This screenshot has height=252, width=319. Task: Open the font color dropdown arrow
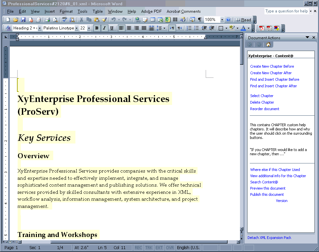tap(248, 28)
